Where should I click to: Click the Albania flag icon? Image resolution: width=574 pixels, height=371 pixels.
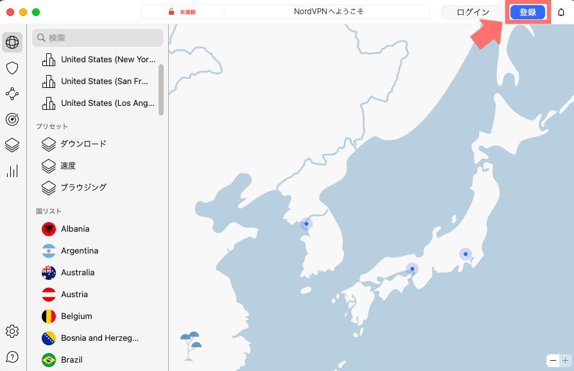[x=49, y=229]
